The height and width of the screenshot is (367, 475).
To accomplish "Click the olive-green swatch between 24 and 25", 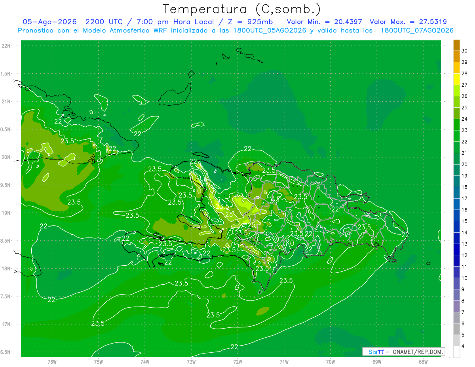I will (x=456, y=113).
